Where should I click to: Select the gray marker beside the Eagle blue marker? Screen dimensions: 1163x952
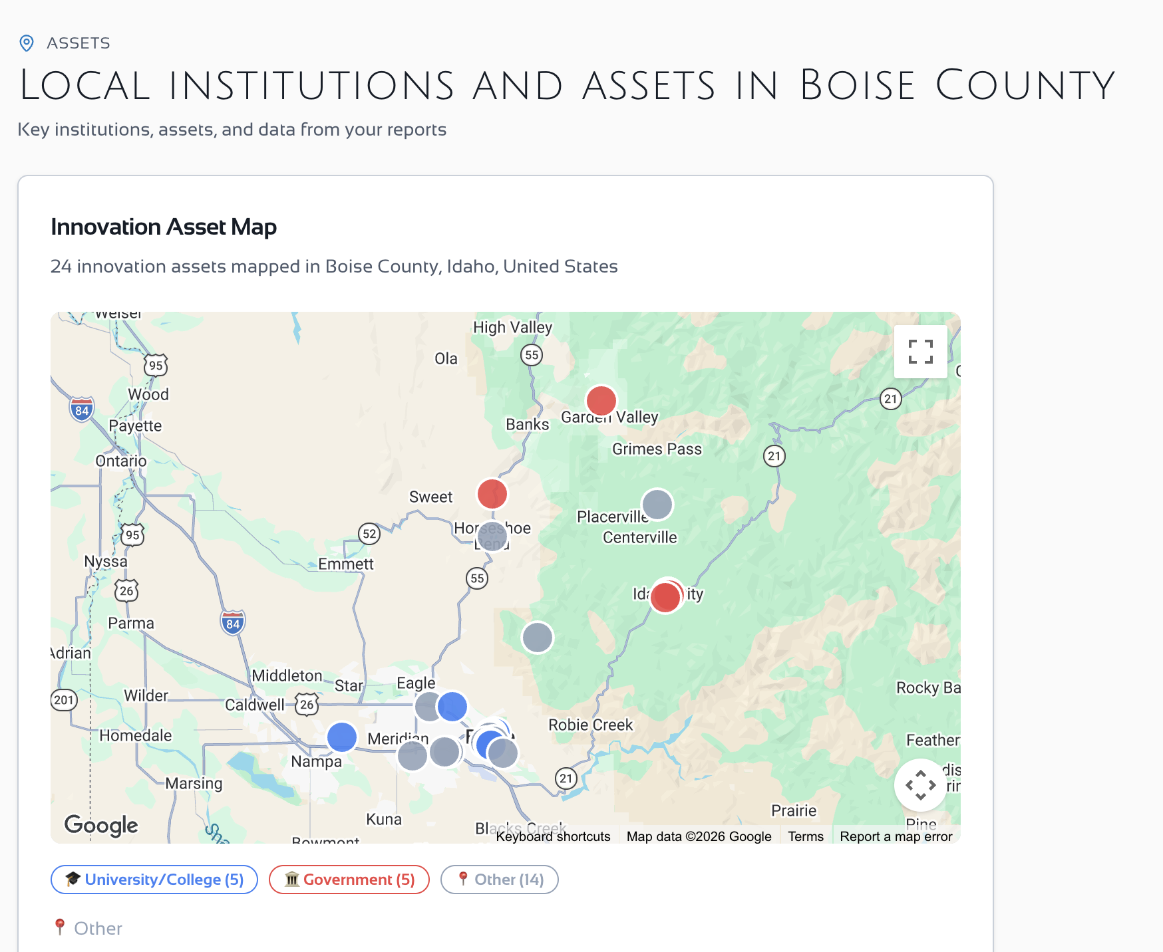coord(427,707)
